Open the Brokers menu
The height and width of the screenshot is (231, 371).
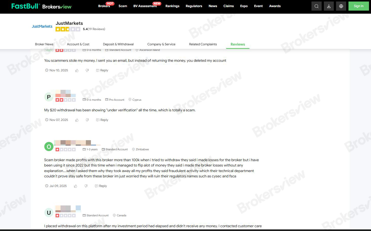[104, 6]
